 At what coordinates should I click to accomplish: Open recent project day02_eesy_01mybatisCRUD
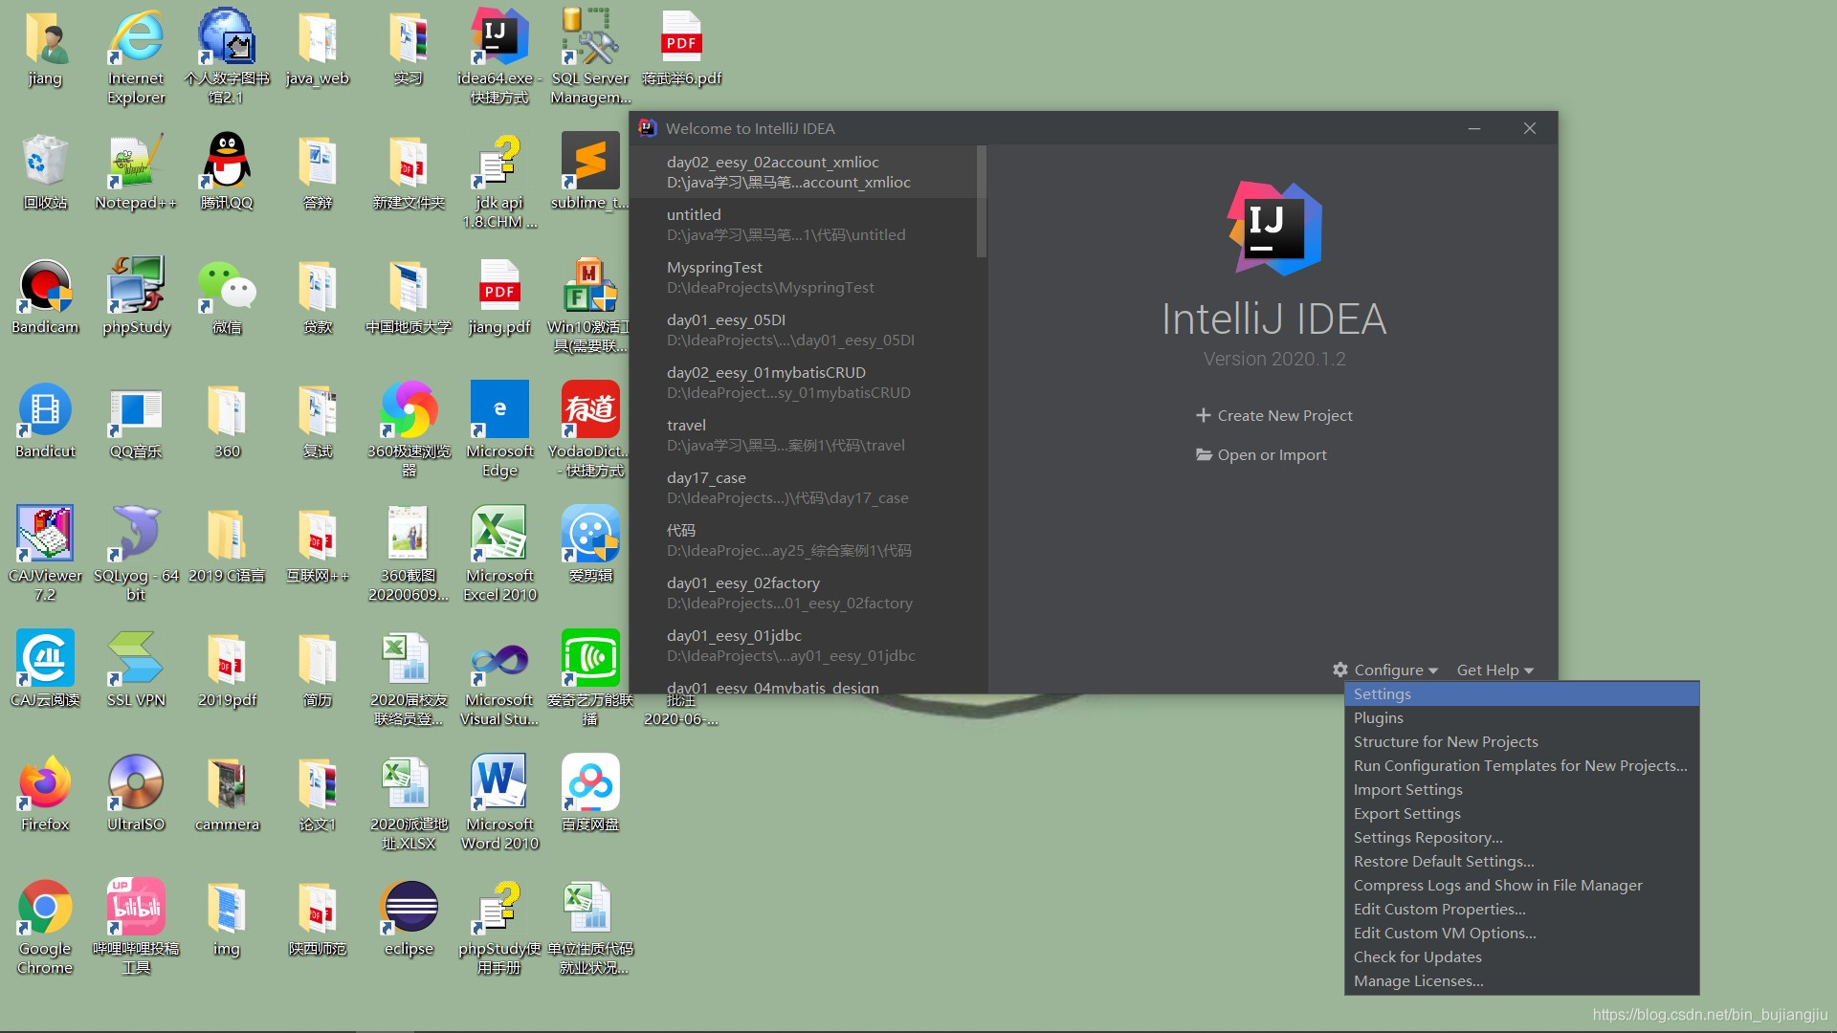(804, 383)
